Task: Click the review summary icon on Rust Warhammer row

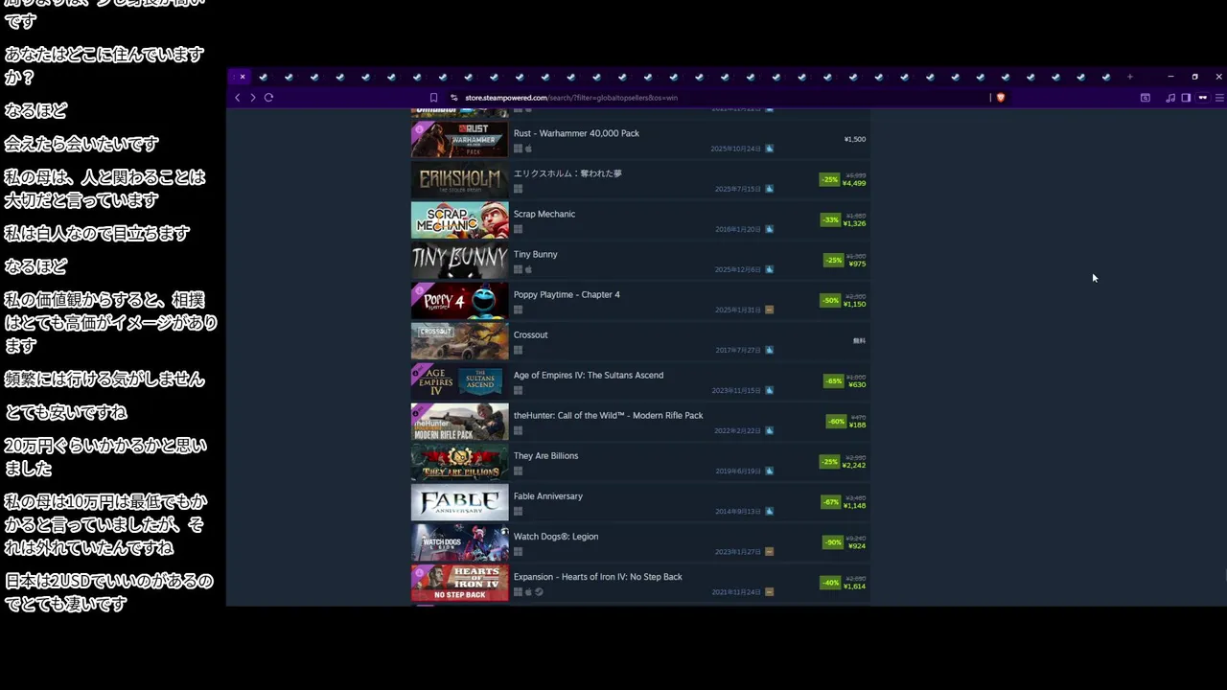Action: click(769, 149)
